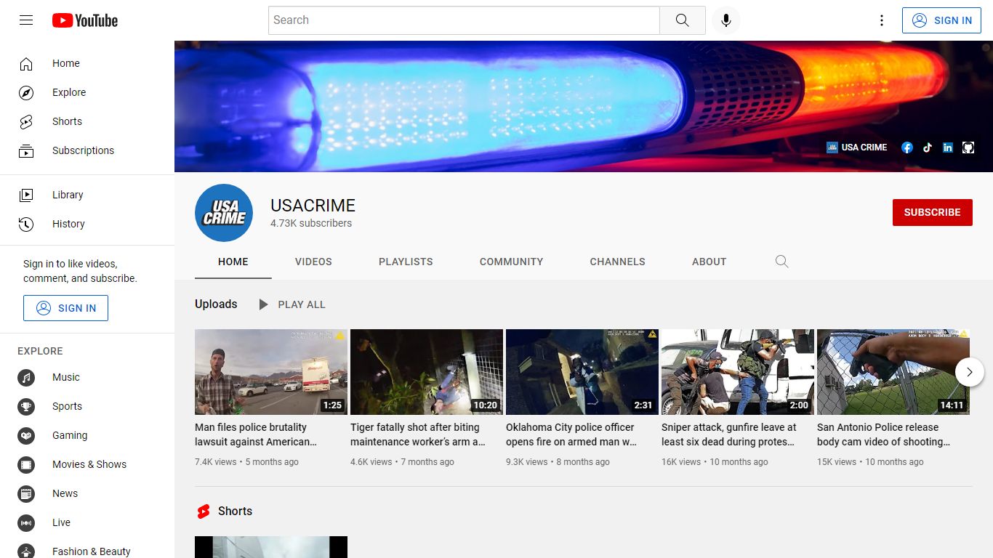Click the Gaming icon
This screenshot has height=558, width=993.
[26, 436]
